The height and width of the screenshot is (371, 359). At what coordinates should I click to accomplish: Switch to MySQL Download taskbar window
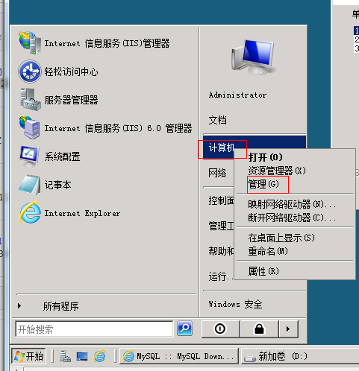(179, 356)
